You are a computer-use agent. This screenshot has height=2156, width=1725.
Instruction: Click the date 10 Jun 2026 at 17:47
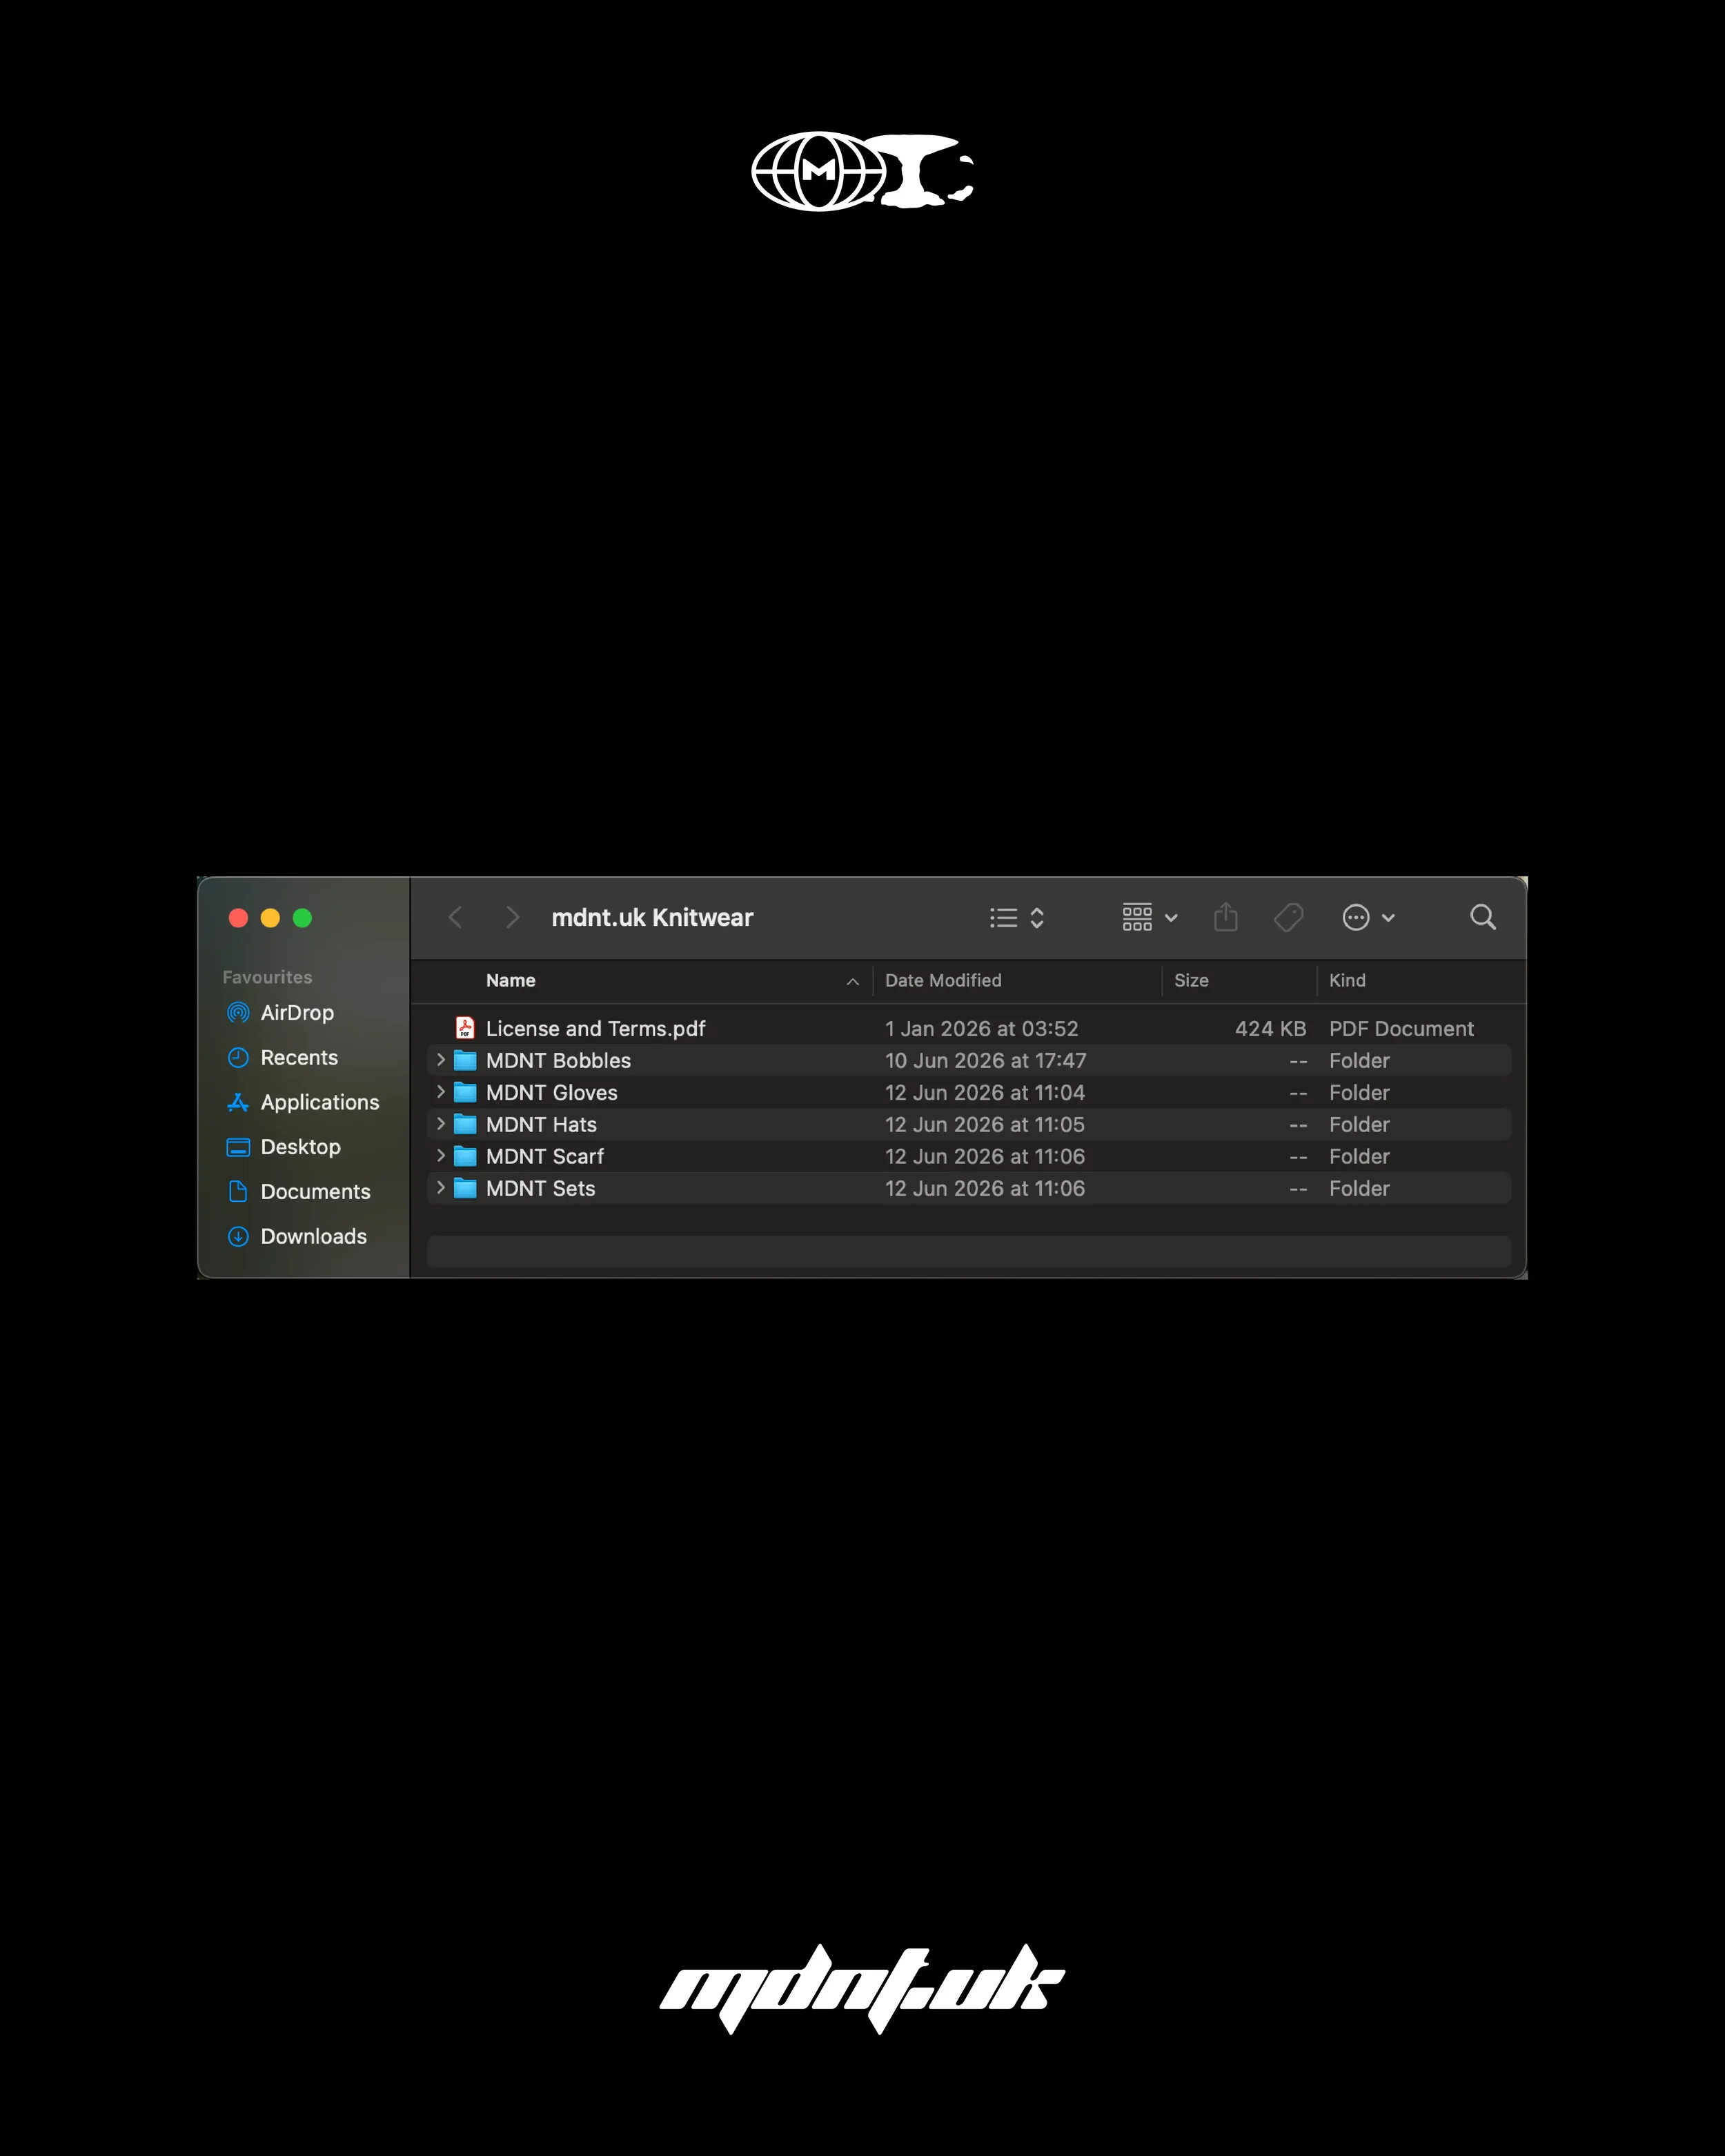pos(985,1061)
